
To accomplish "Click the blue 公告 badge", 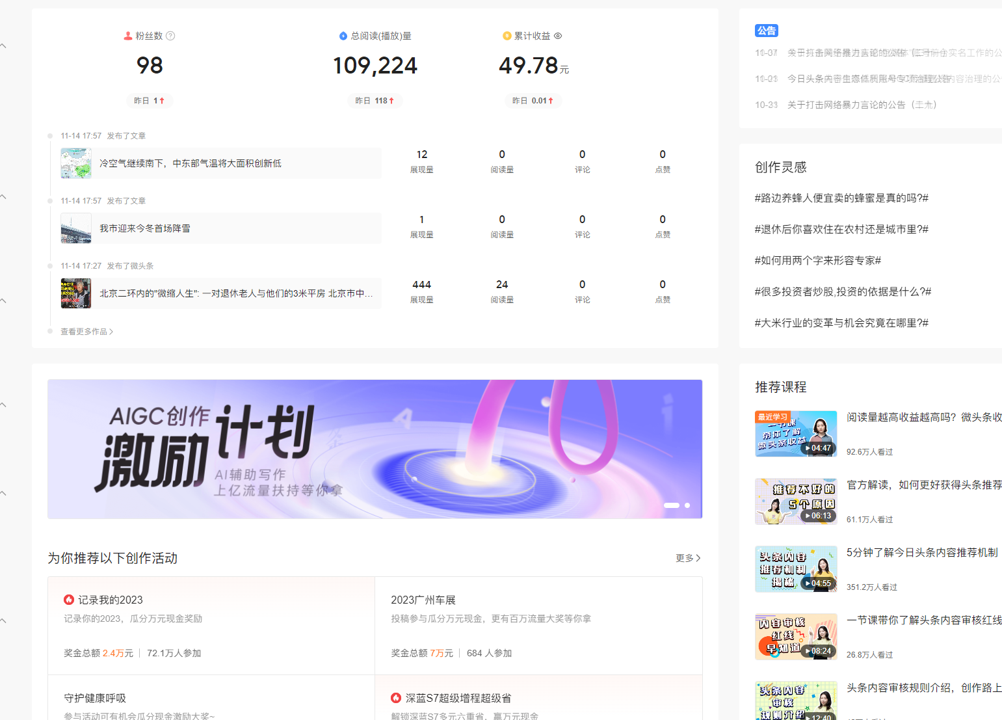I will [767, 31].
